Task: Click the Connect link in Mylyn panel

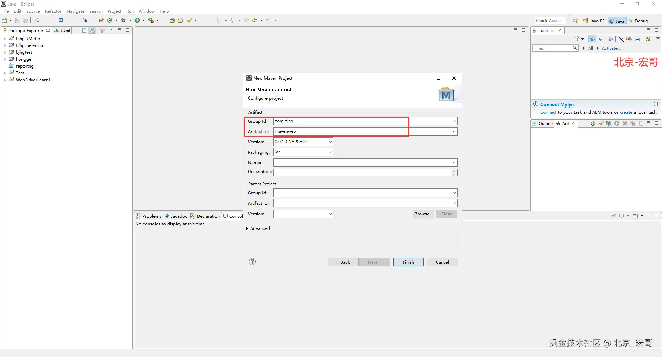Action: click(548, 112)
